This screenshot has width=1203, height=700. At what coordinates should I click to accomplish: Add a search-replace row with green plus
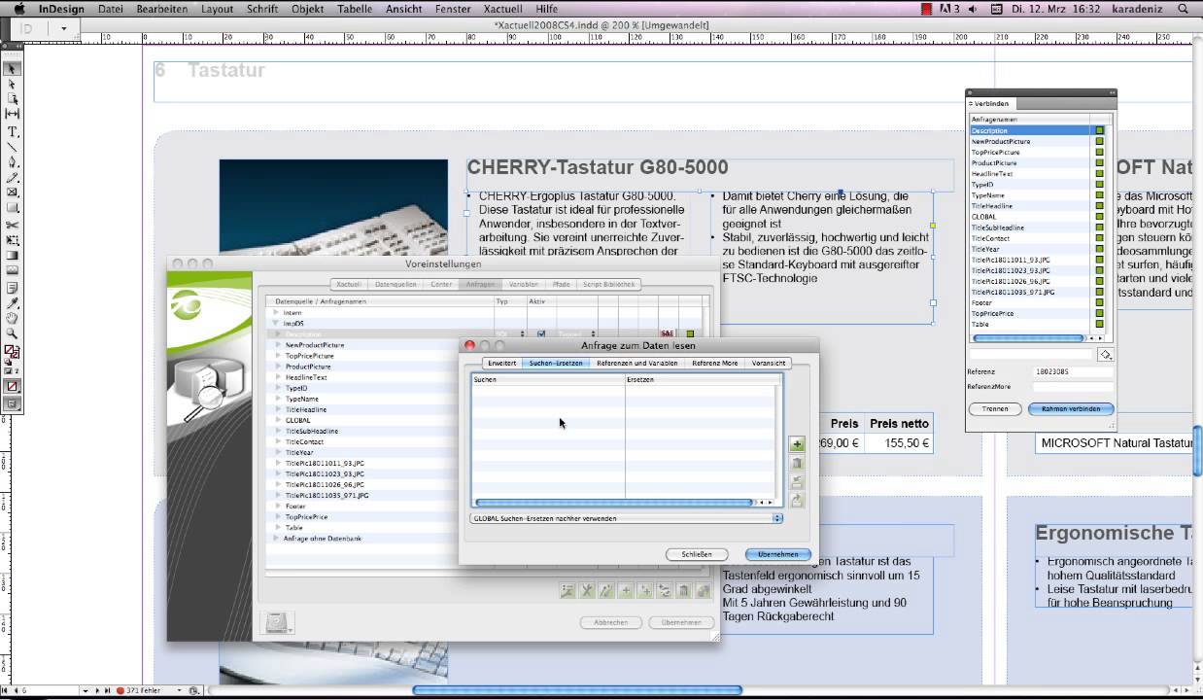click(797, 444)
